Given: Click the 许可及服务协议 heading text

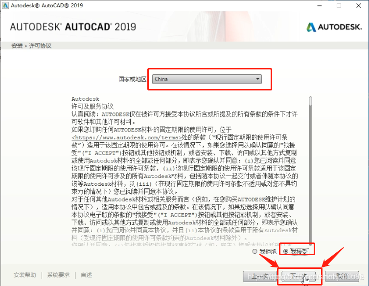Looking at the screenshot, I should click(92, 107).
